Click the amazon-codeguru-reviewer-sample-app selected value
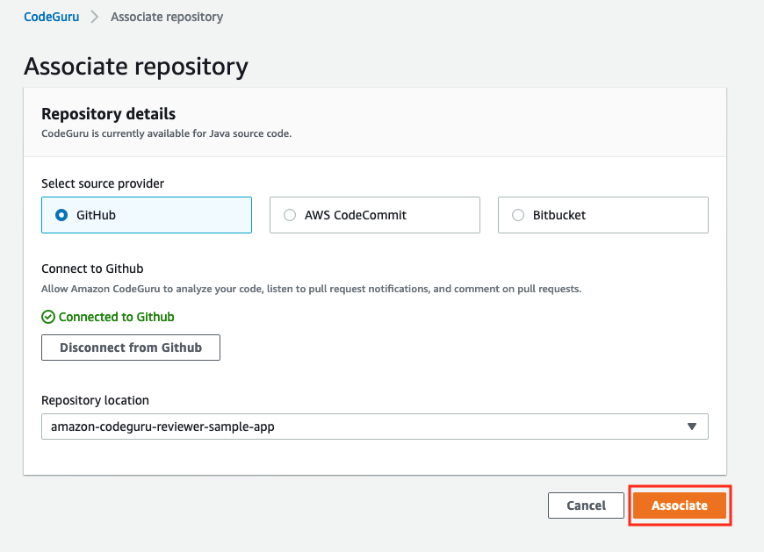764x552 pixels. point(162,427)
